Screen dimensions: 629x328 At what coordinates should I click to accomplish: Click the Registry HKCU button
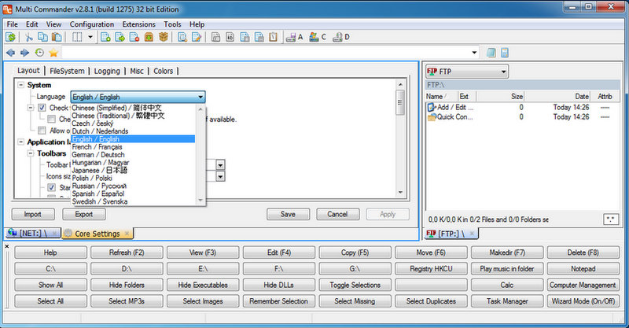431,268
